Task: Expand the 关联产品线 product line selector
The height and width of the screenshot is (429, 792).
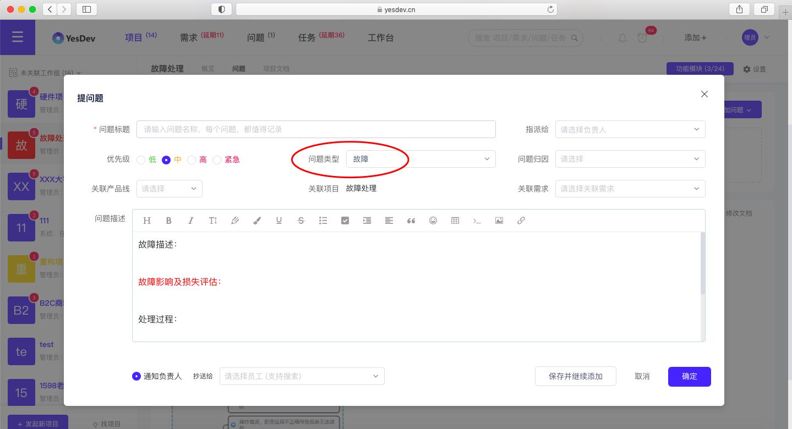Action: [169, 188]
